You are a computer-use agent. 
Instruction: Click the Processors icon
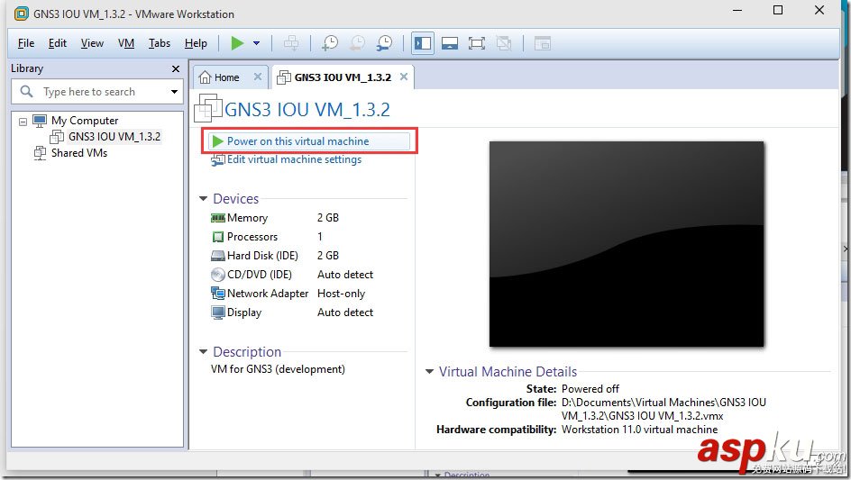point(217,237)
